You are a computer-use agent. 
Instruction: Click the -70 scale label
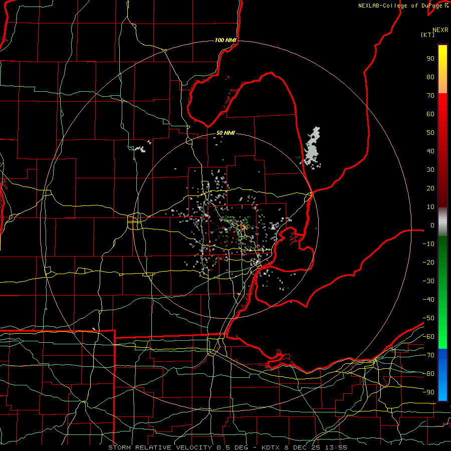point(428,355)
